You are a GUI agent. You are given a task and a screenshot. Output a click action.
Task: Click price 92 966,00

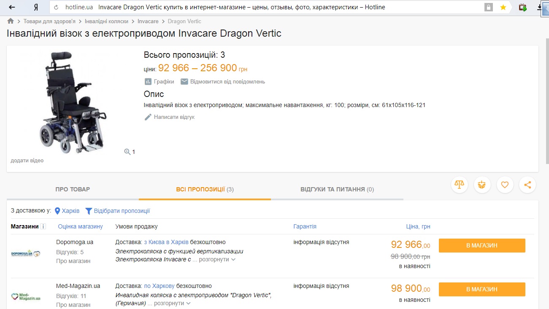coord(411,245)
